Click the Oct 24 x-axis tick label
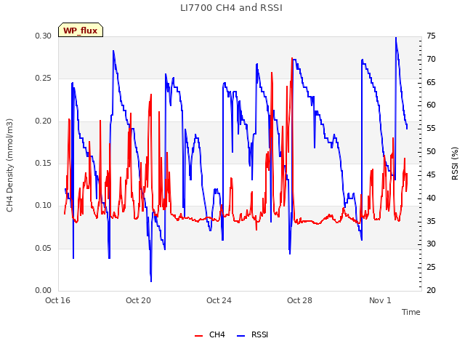The height and width of the screenshot is (349, 465). pos(219,300)
